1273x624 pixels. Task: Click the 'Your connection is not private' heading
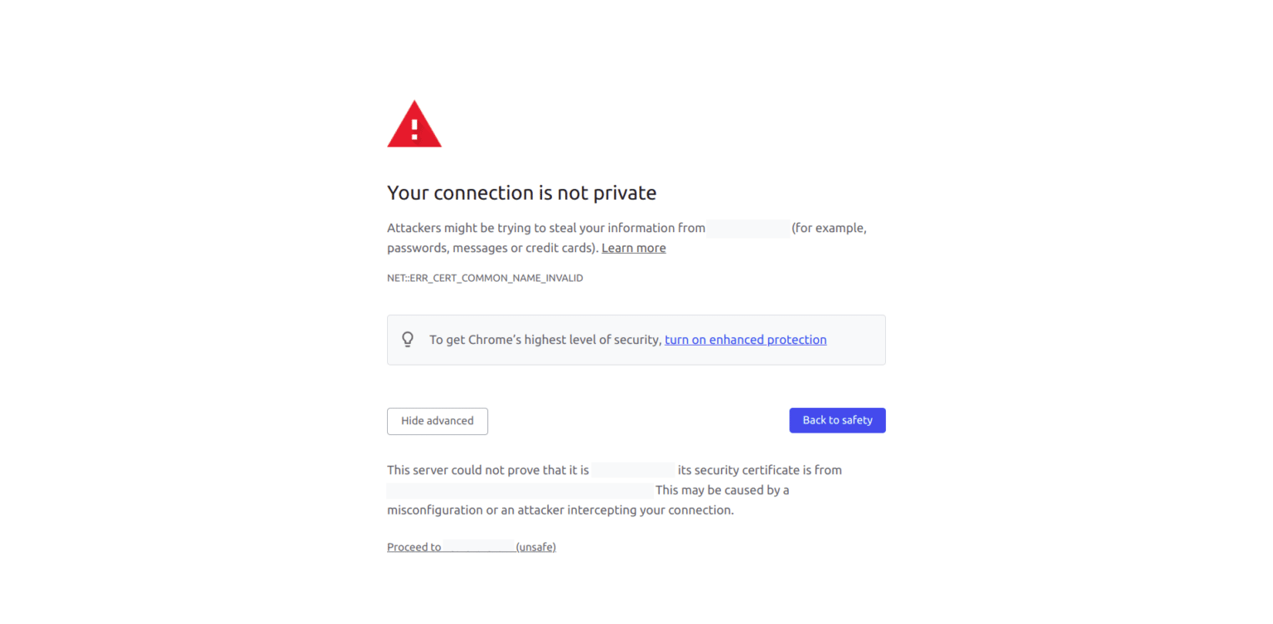click(521, 192)
